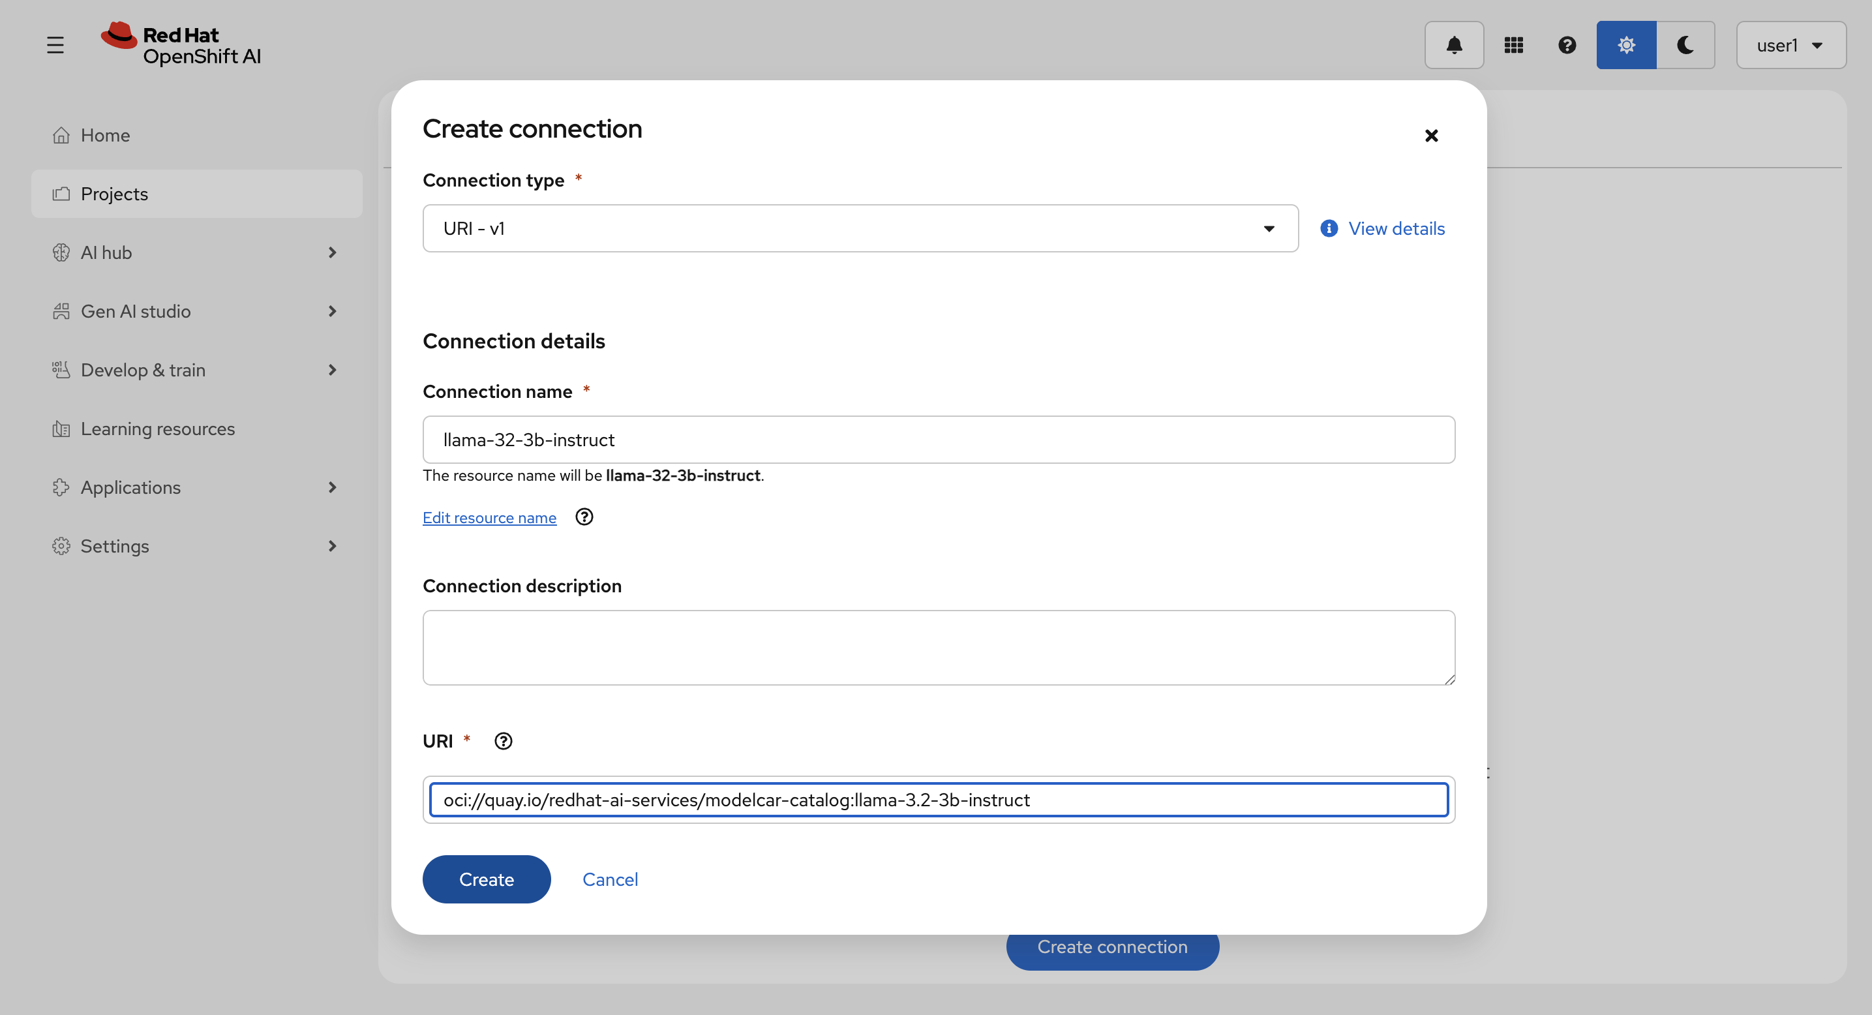Switch to dark theme moon toggle

(1685, 45)
